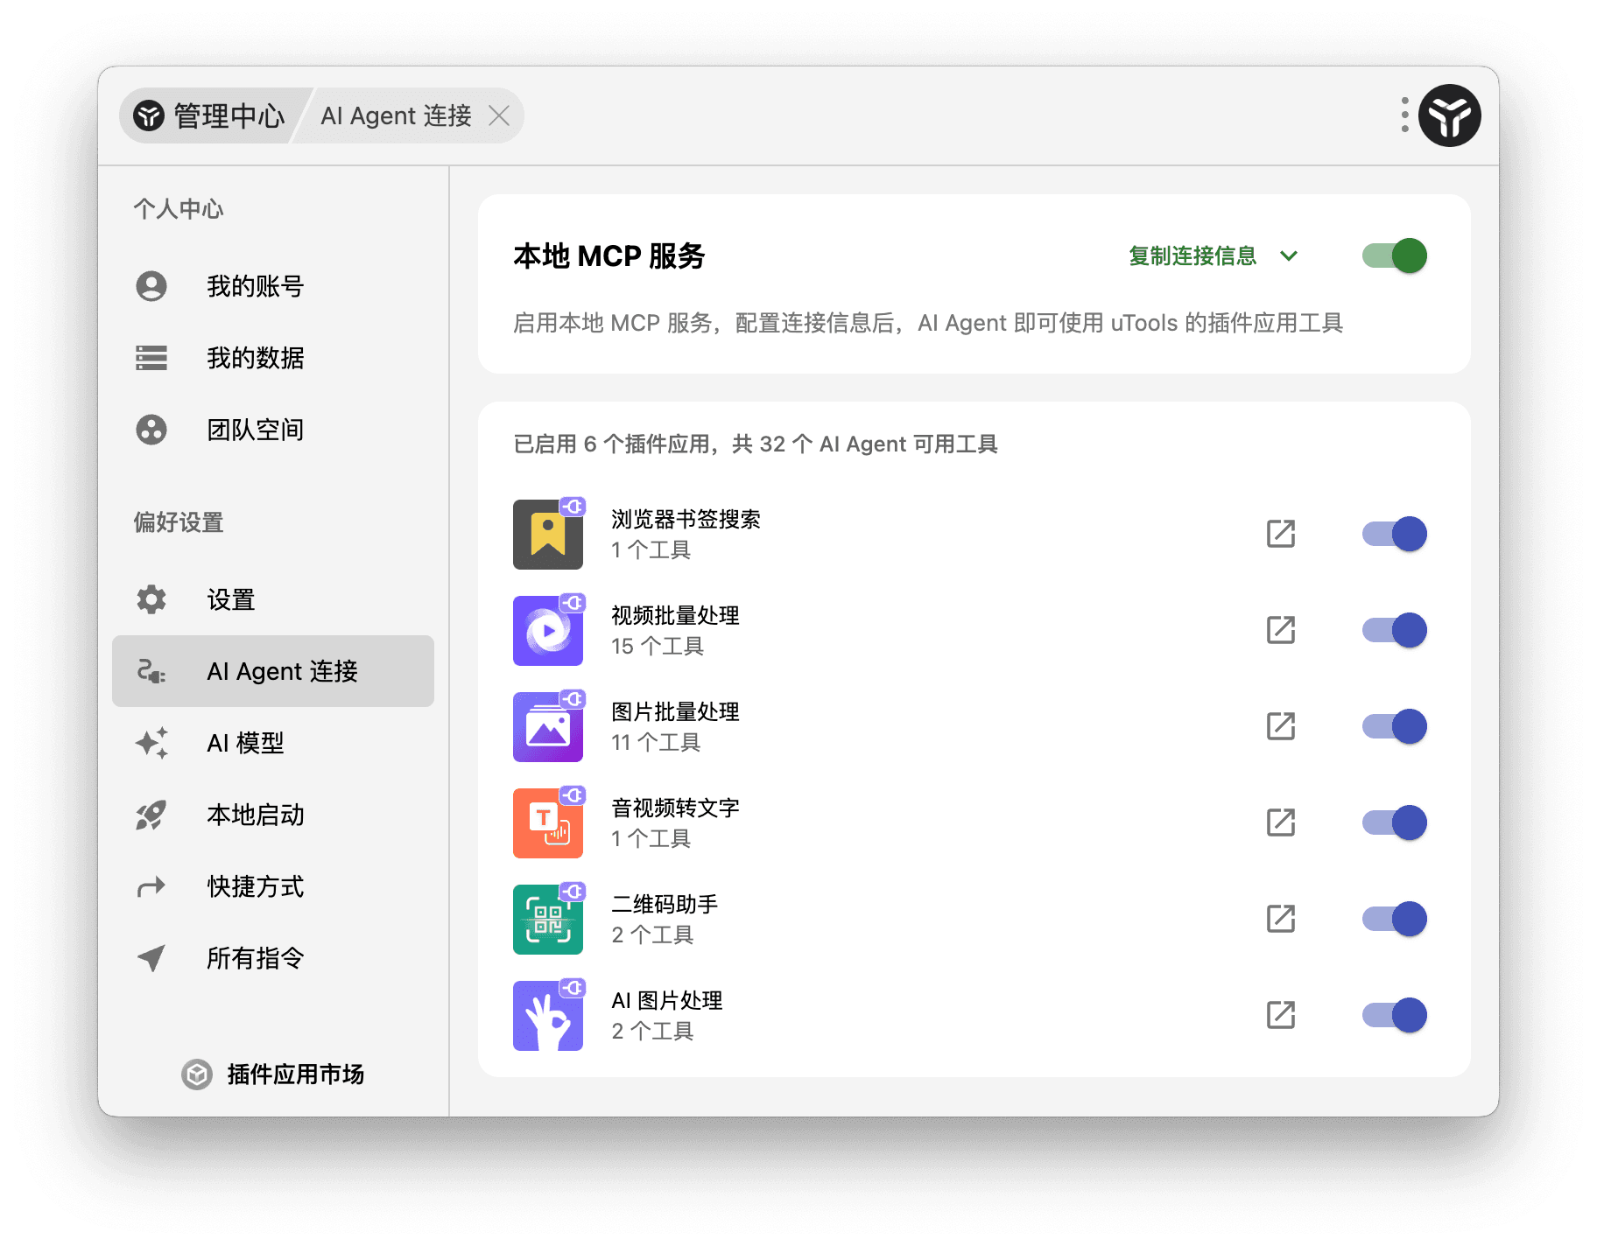Open the three-dot menu near the logo
The width and height of the screenshot is (1597, 1246).
point(1404,114)
